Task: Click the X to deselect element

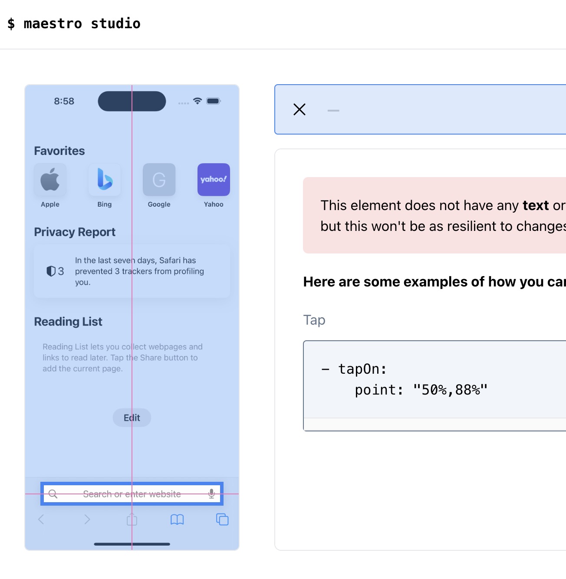Action: click(x=299, y=109)
